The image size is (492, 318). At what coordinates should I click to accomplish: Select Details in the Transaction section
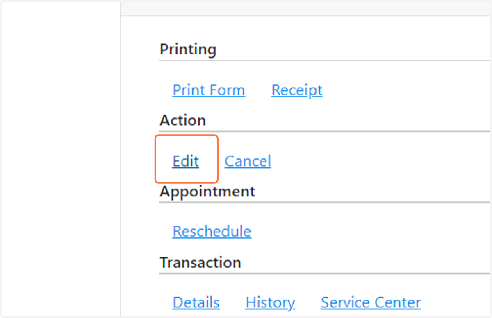tap(196, 302)
